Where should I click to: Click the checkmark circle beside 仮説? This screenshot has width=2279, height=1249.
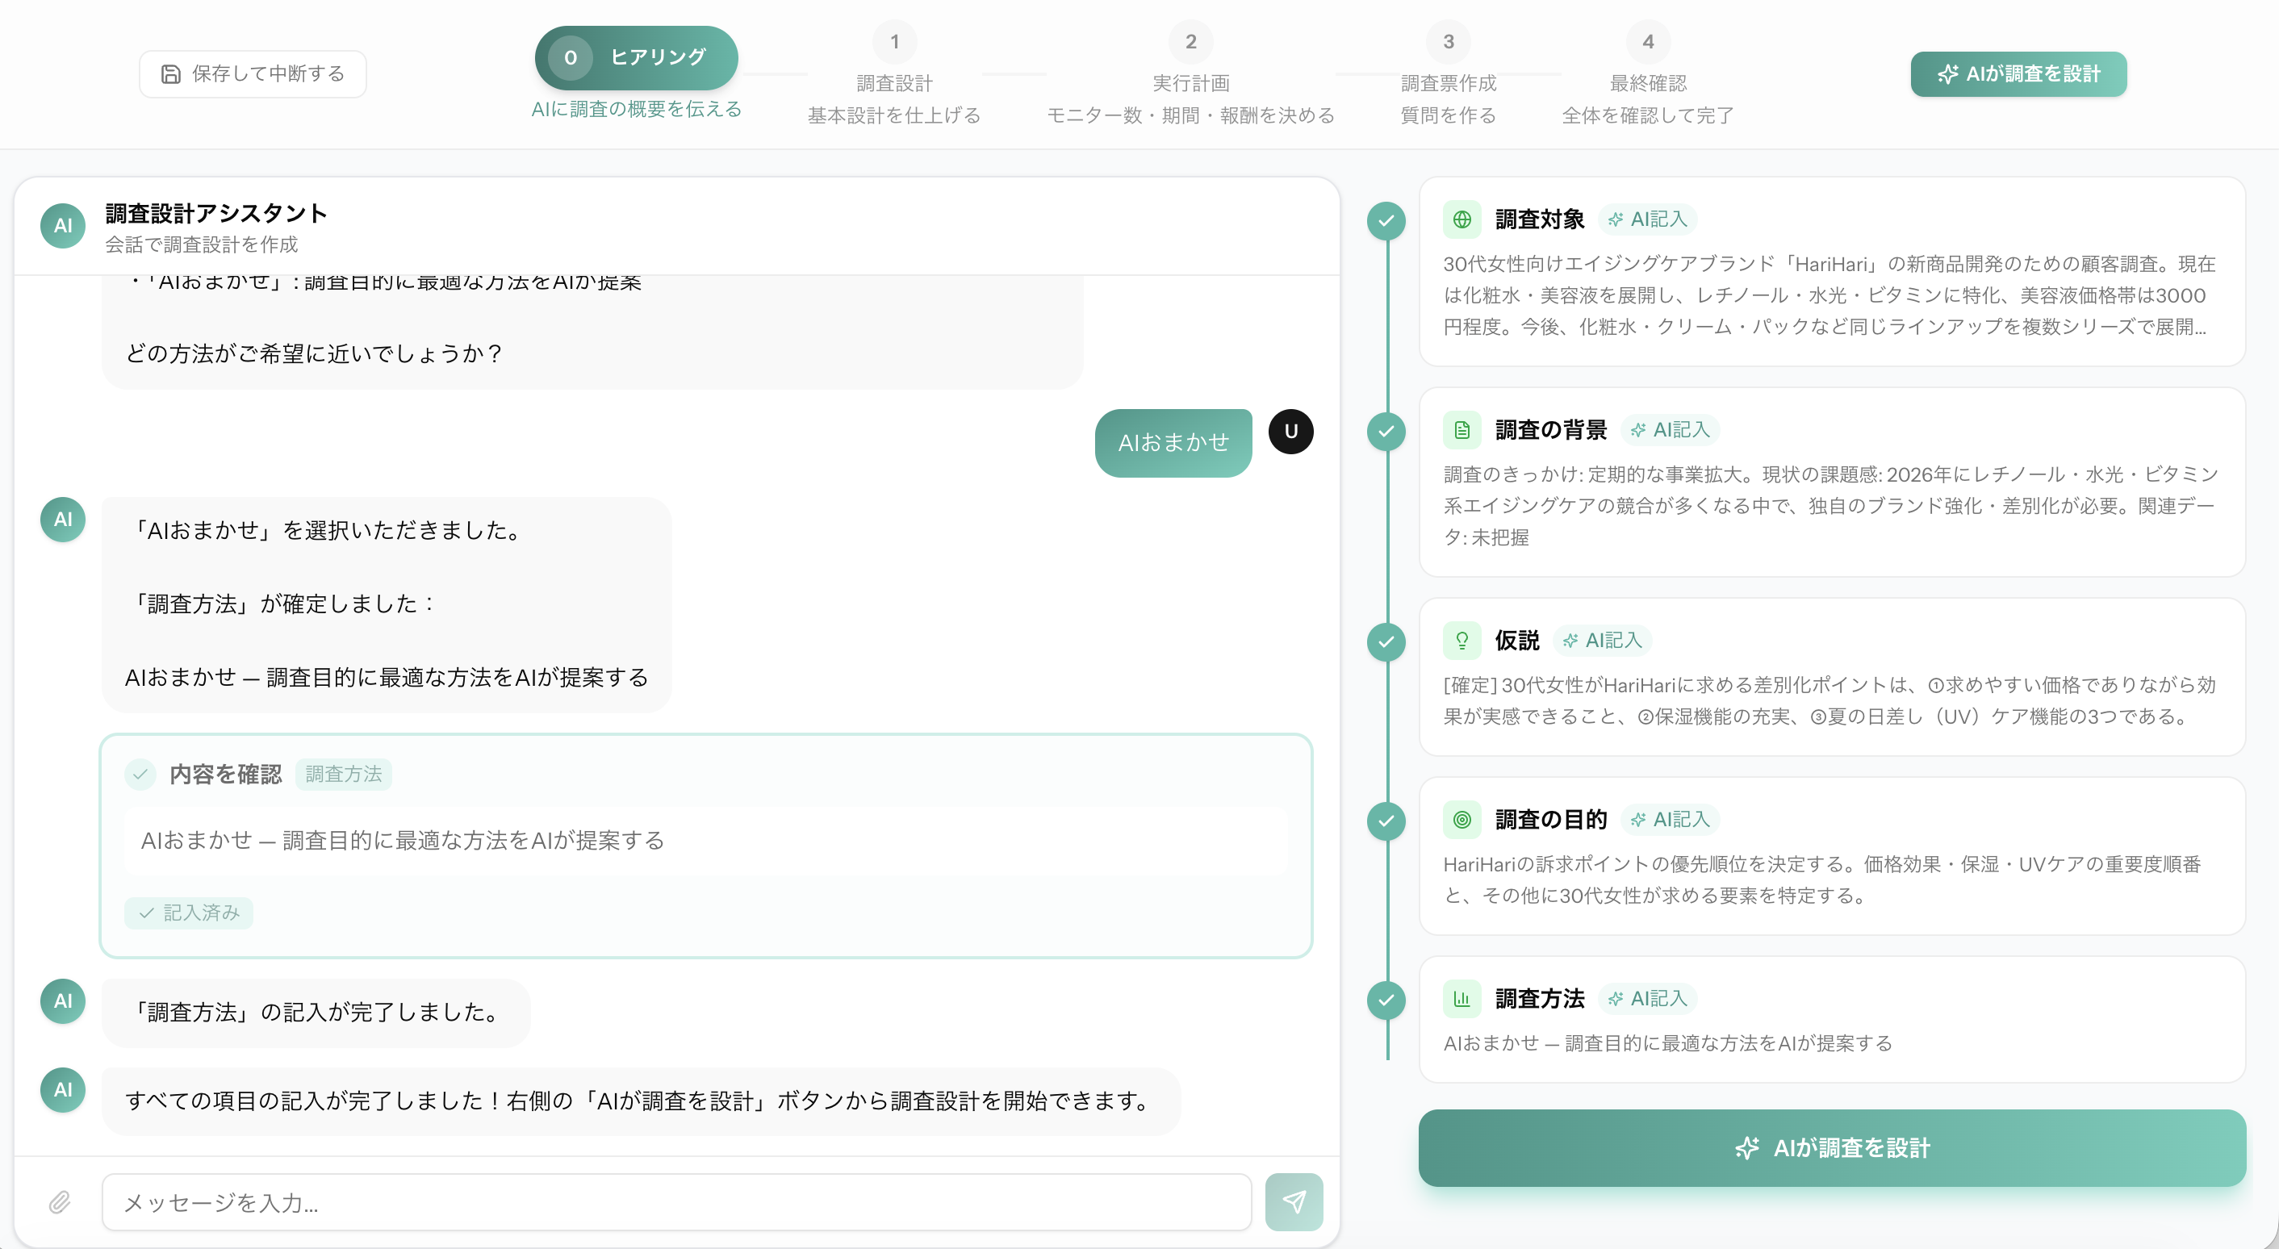tap(1386, 641)
